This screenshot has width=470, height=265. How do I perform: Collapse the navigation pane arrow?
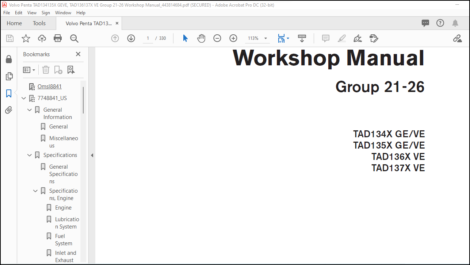click(92, 155)
